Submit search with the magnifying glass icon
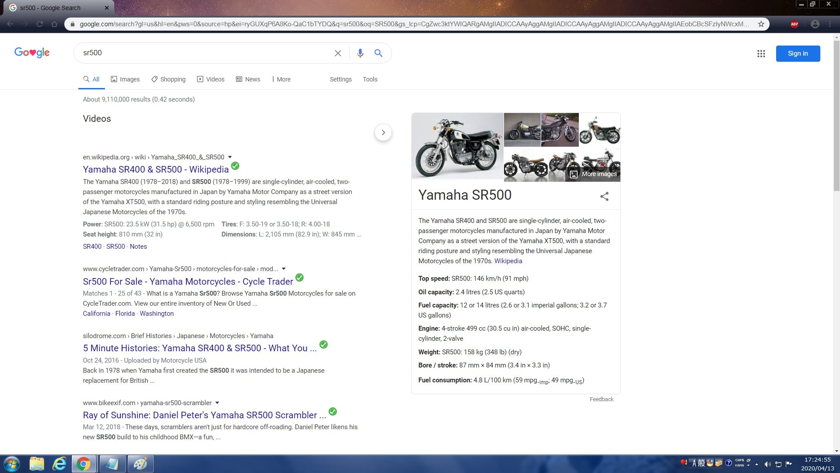The height and width of the screenshot is (473, 840). tap(378, 53)
